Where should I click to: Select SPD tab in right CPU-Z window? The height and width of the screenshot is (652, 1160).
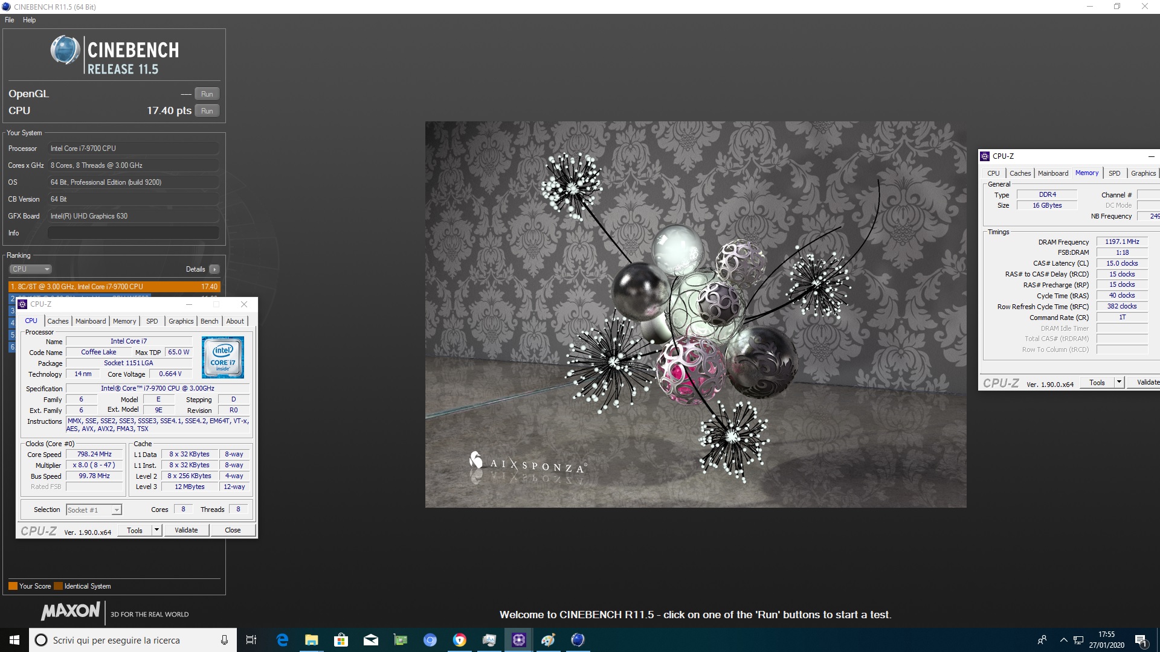tap(1115, 173)
